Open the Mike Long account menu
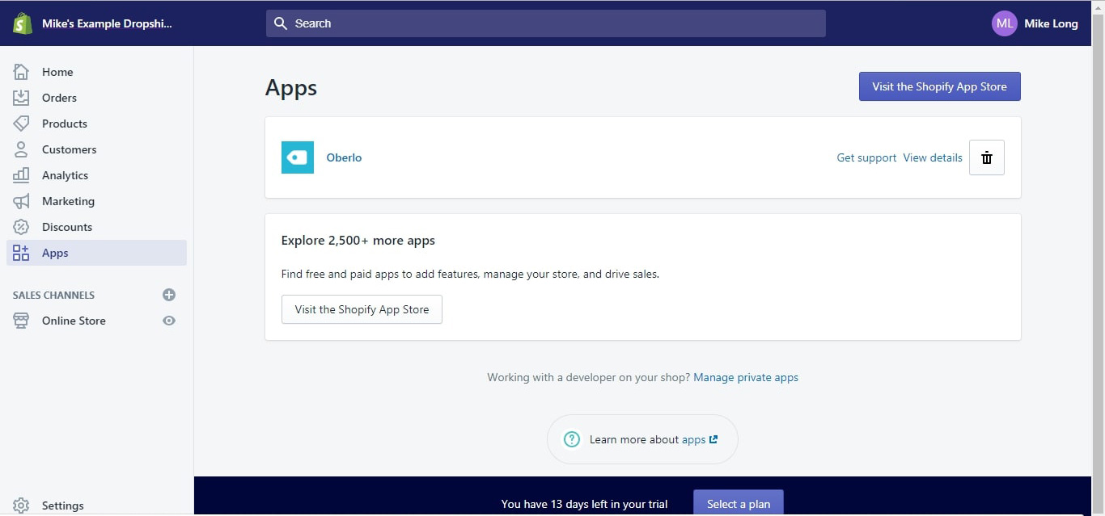The image size is (1105, 516). (1050, 23)
